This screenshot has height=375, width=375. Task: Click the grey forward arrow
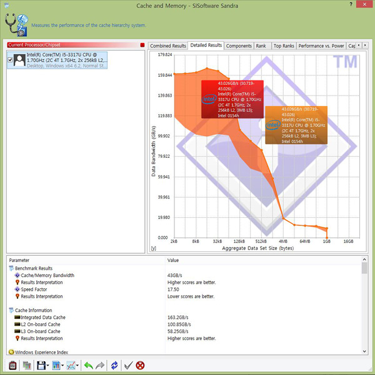100,366
